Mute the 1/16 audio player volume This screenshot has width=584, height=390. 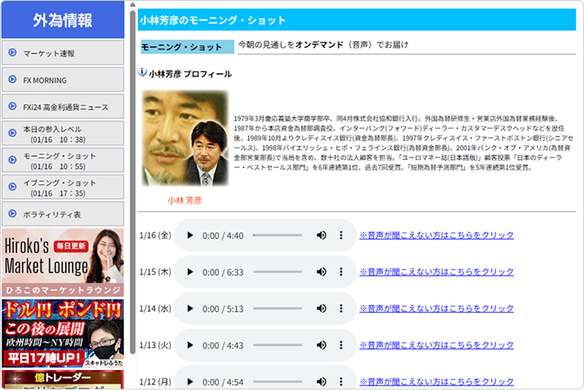tap(321, 235)
